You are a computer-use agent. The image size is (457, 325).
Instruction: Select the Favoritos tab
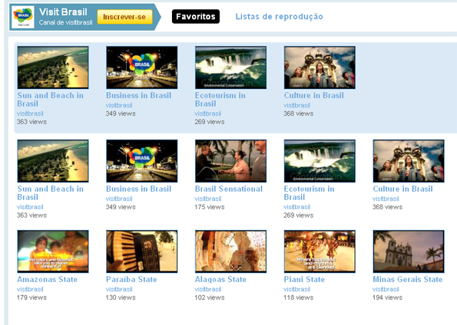(196, 17)
